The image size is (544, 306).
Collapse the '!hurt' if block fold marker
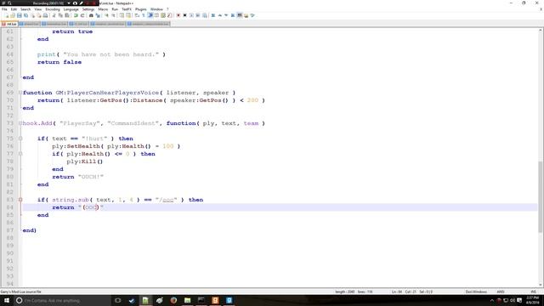point(20,139)
